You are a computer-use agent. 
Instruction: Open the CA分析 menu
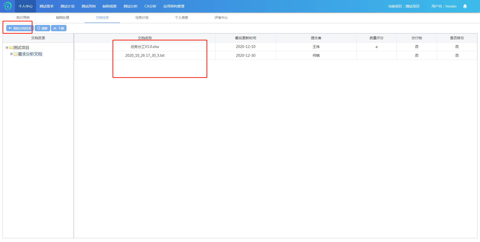[x=150, y=6]
